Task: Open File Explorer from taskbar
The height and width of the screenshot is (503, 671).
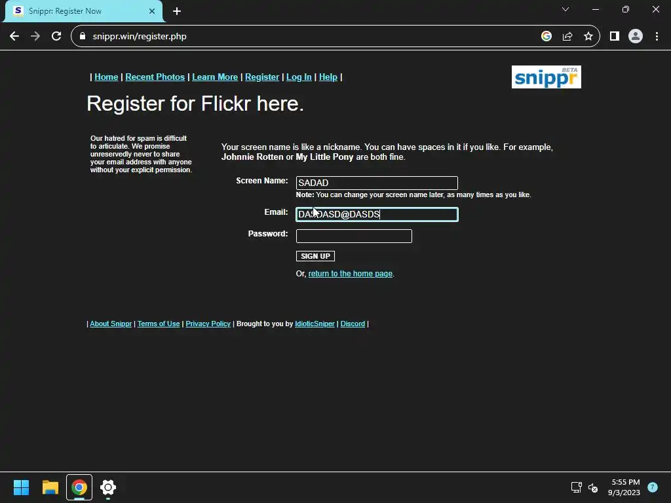Action: 50,487
